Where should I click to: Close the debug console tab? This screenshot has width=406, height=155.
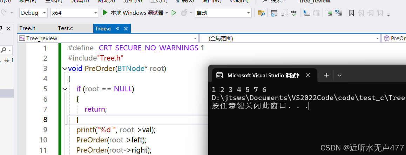click(308, 76)
